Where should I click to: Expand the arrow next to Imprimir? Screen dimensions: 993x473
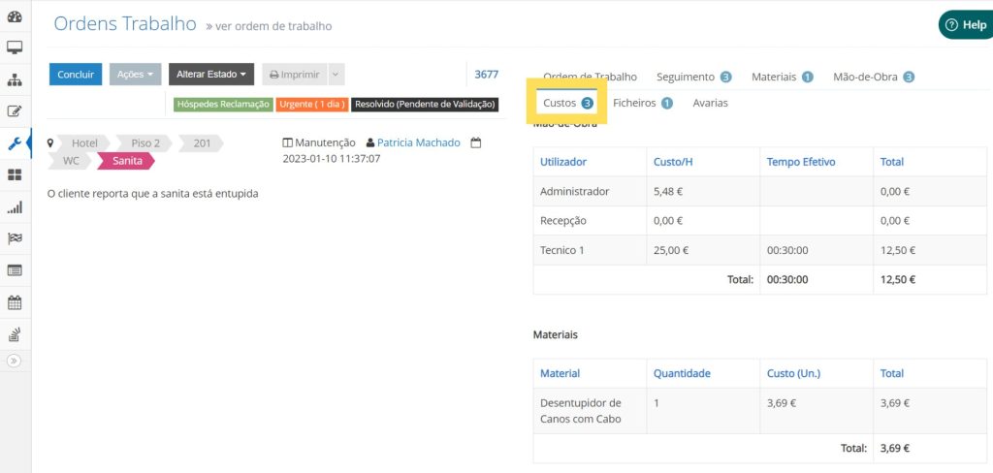336,75
